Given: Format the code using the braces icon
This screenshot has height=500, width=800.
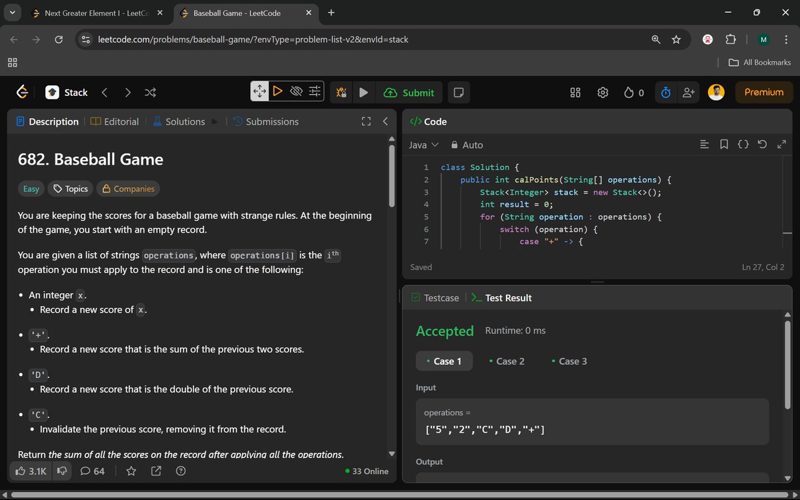Looking at the screenshot, I should tap(743, 144).
